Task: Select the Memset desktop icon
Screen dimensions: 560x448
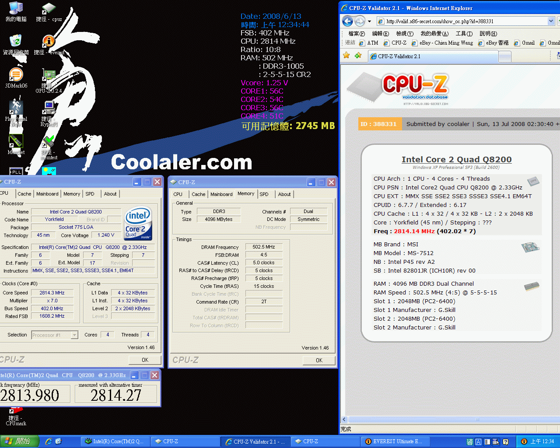Action: click(x=16, y=145)
